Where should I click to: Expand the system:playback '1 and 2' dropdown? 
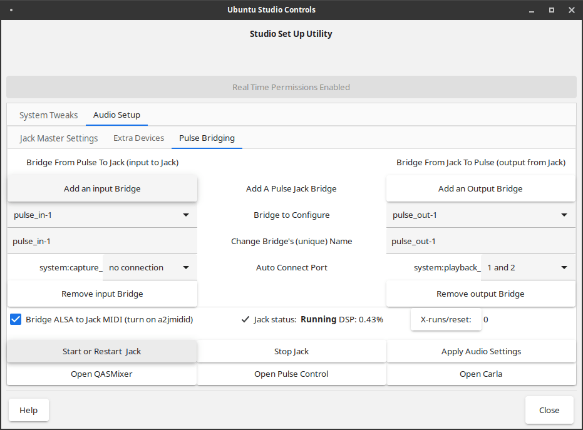click(528, 267)
